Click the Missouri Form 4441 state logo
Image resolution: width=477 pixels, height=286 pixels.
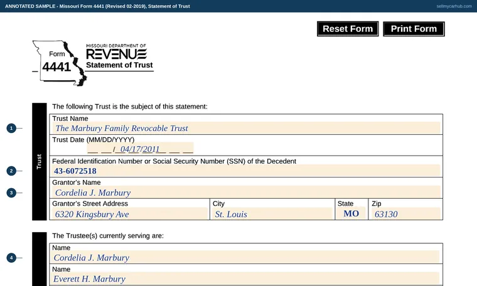pyautogui.click(x=60, y=63)
